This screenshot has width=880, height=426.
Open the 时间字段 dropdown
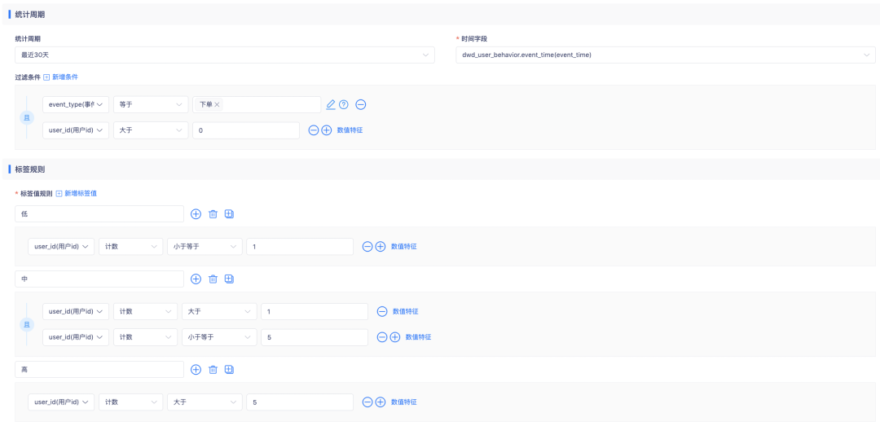click(666, 55)
